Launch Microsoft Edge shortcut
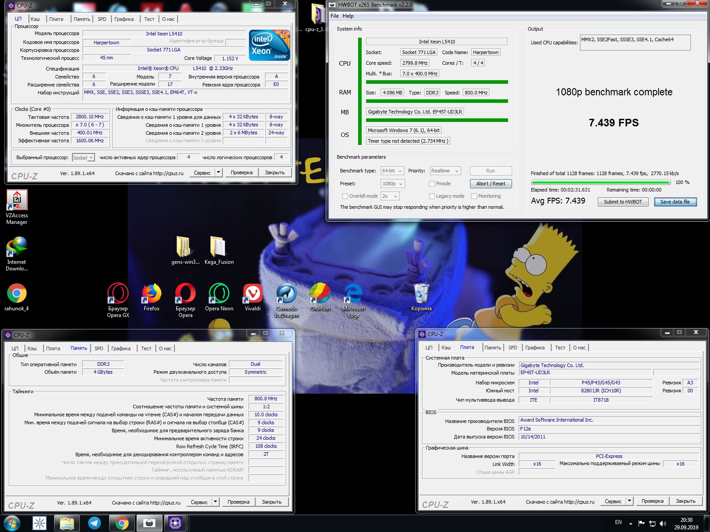This screenshot has width=710, height=532. click(x=354, y=300)
